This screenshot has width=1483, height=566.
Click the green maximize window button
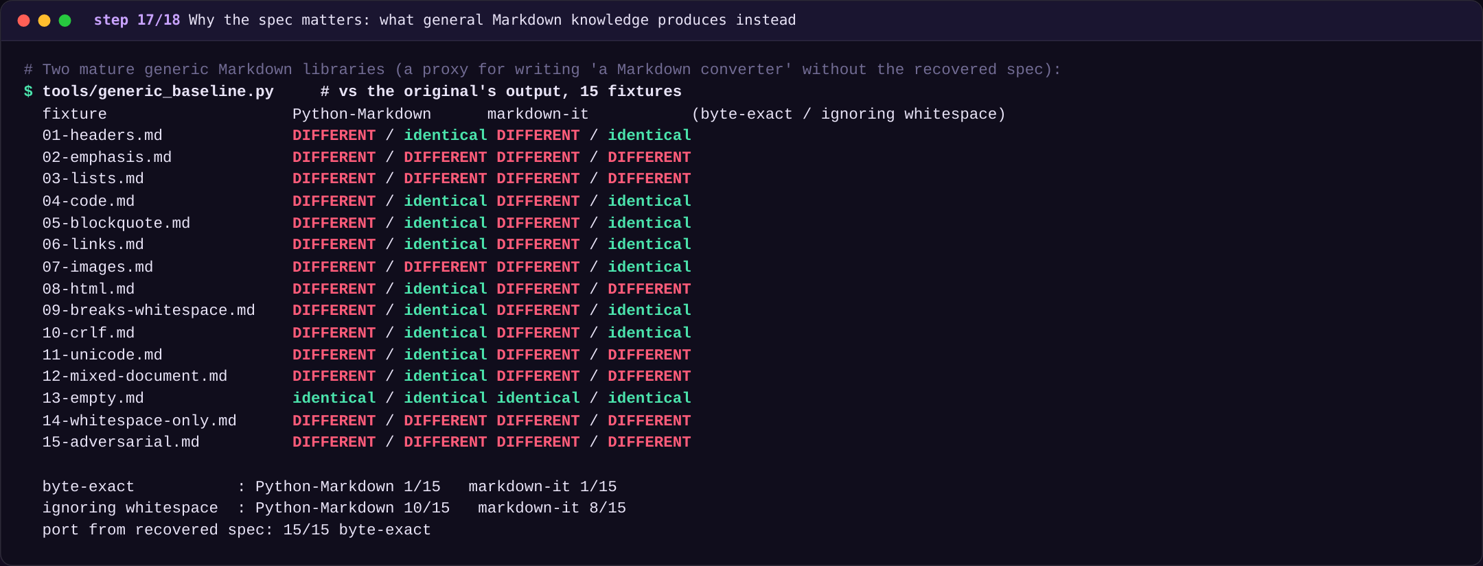(x=65, y=21)
